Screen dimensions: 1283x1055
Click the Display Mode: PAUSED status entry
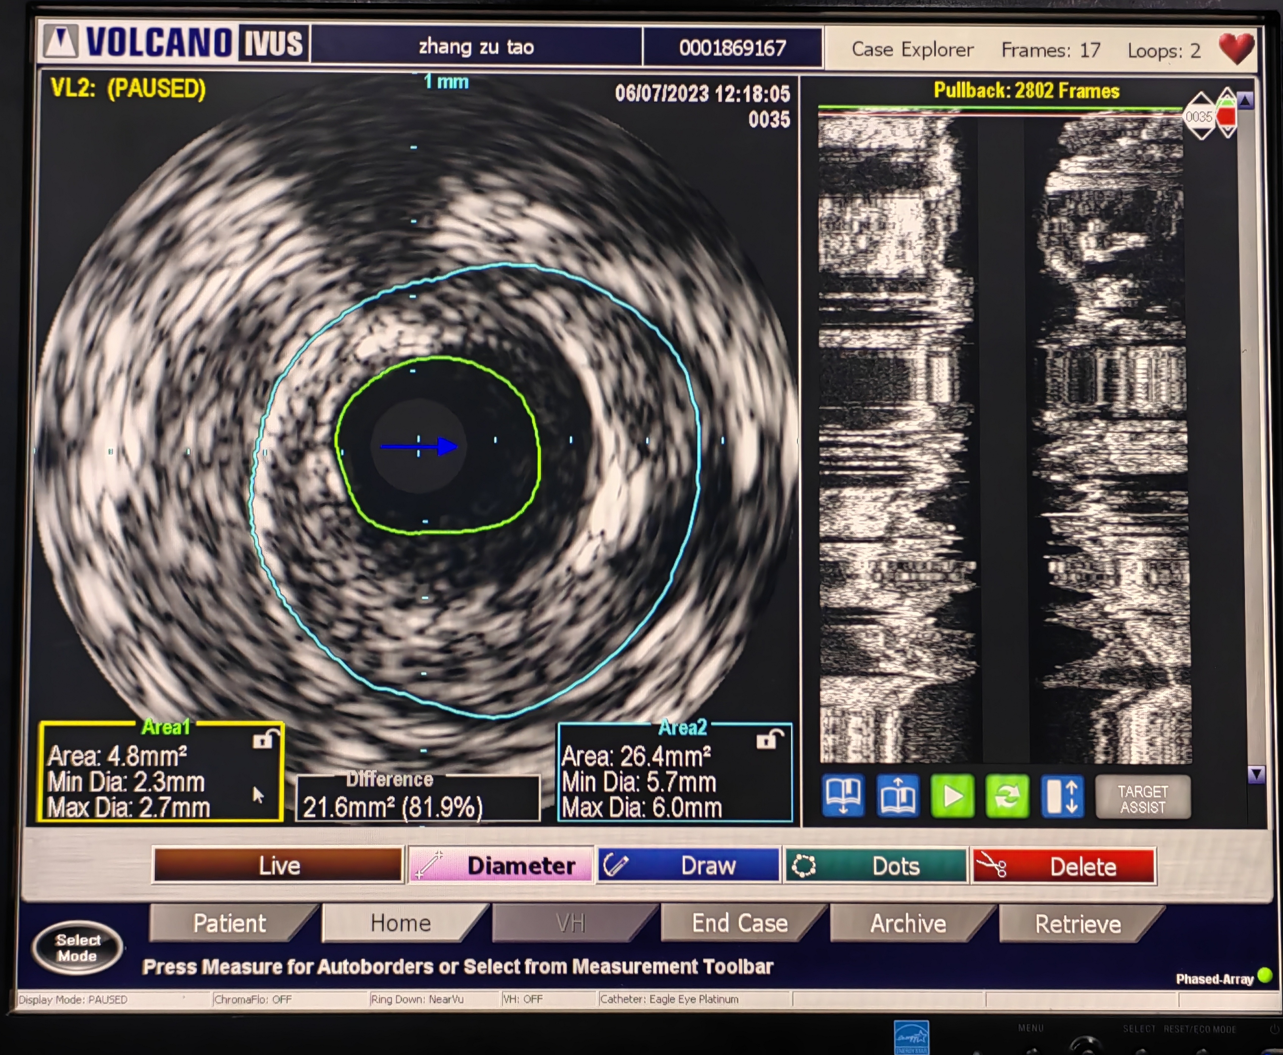coord(73,1000)
